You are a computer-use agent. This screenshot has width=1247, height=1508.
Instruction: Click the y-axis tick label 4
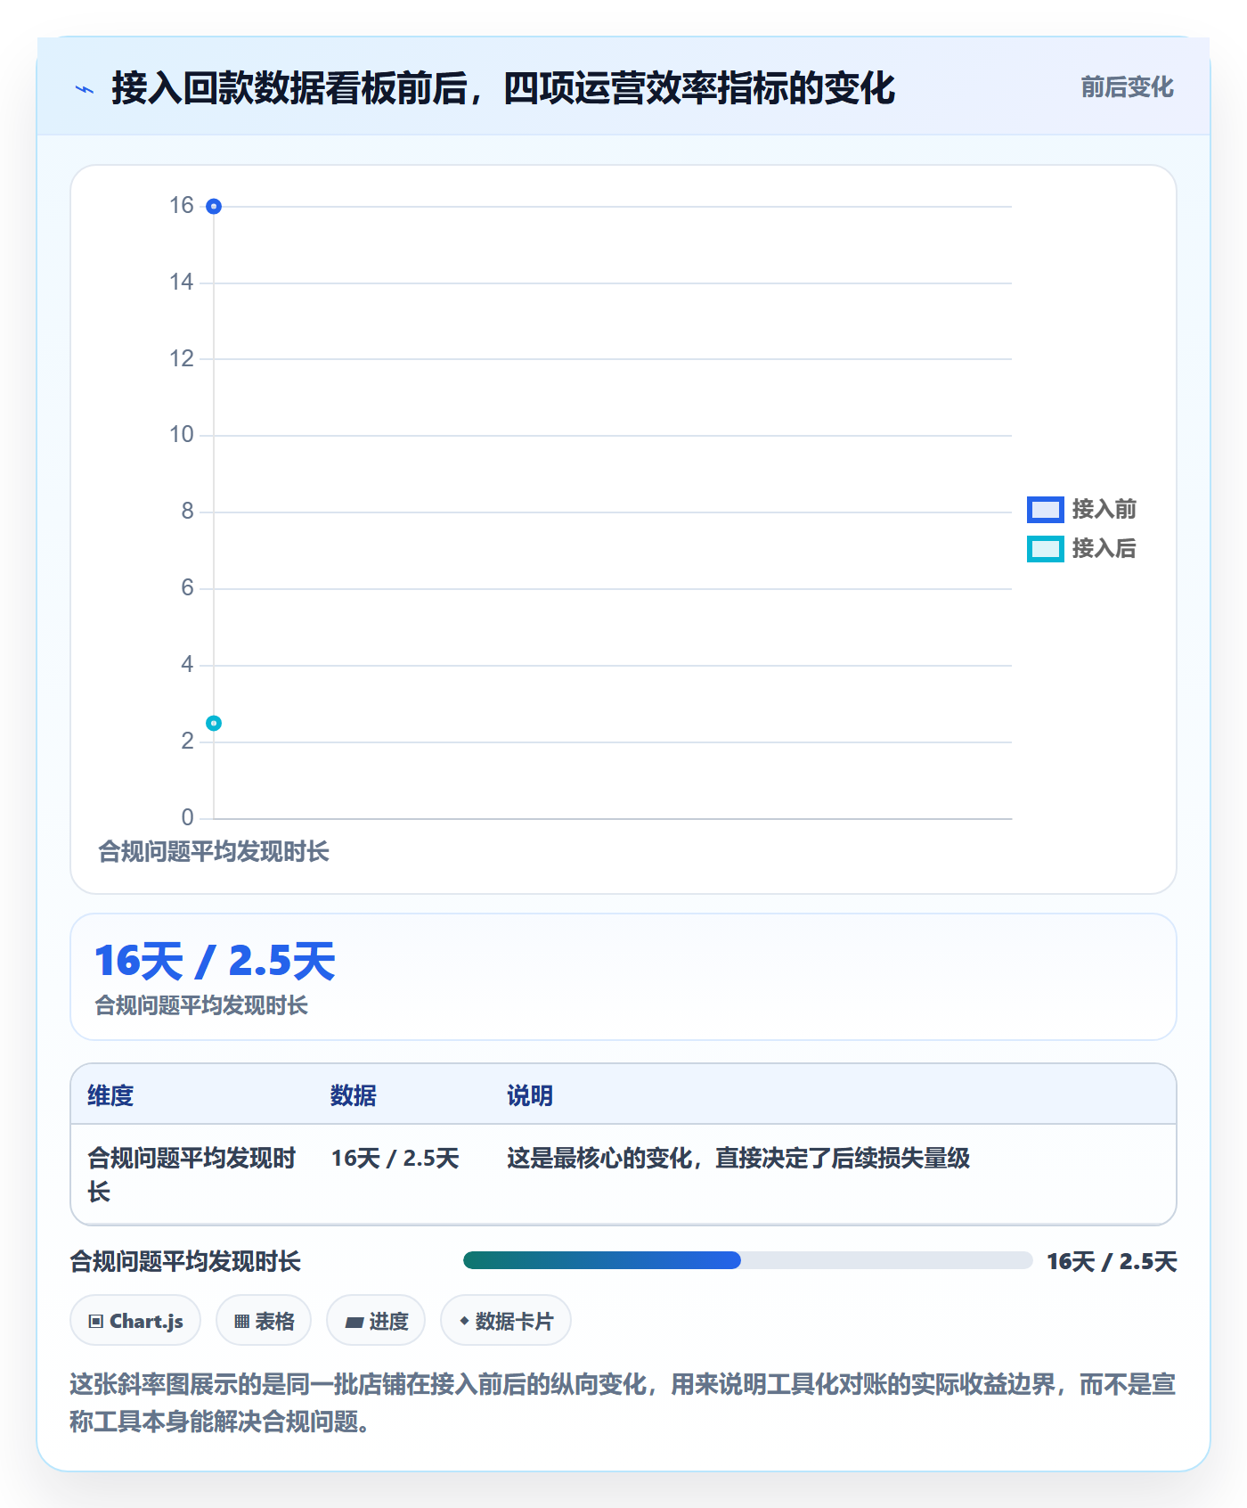pyautogui.click(x=187, y=665)
